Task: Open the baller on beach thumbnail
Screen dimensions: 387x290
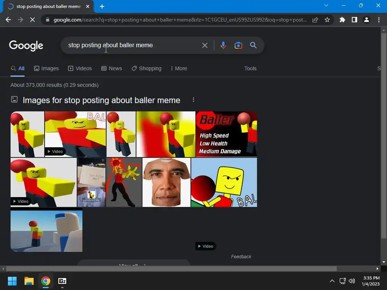Action: coord(46,230)
